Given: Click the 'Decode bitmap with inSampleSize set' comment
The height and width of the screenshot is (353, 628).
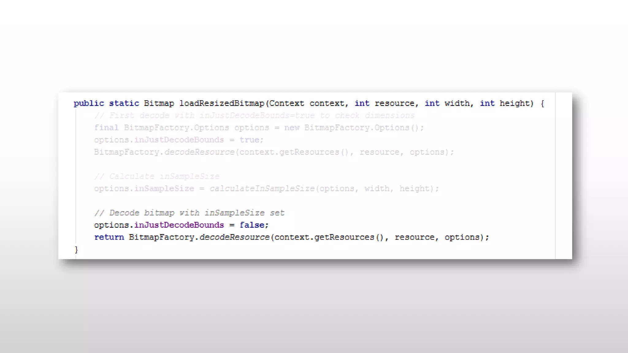Looking at the screenshot, I should [x=189, y=213].
